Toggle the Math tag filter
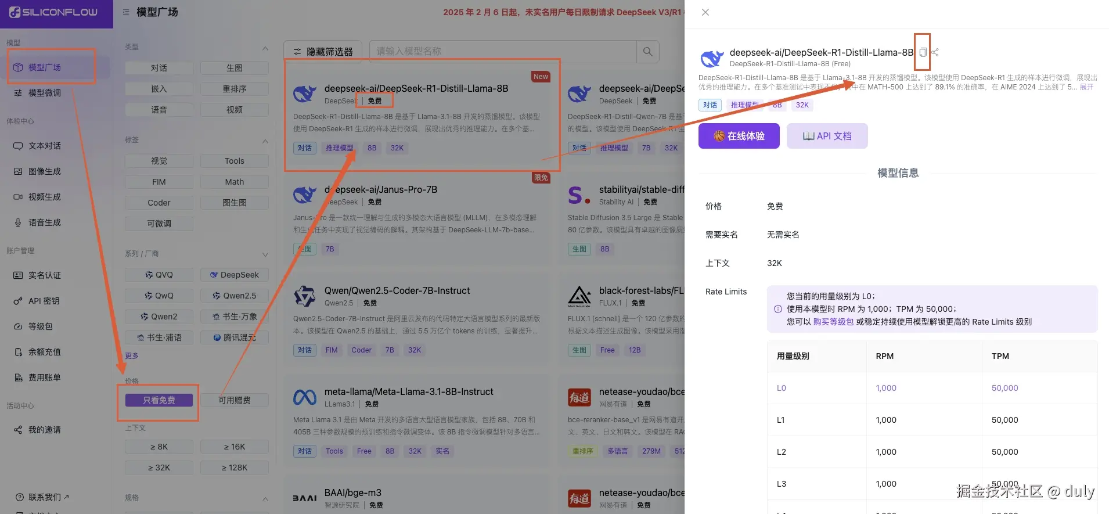 235,182
